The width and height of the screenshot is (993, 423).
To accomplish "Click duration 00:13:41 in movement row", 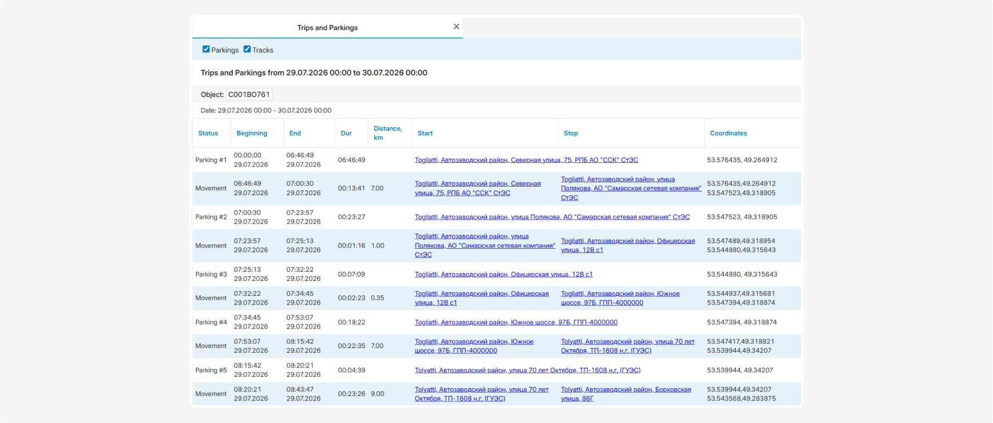I will [x=352, y=188].
